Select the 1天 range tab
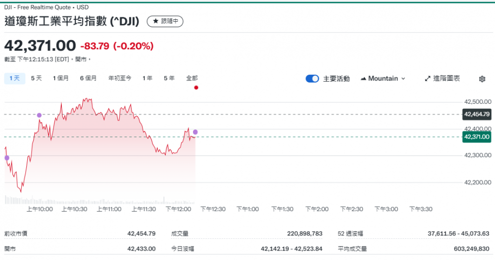Viewport: 495px width, 260px height. (x=14, y=78)
